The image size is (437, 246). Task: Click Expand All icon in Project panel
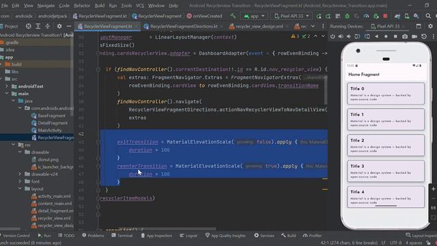click(38, 26)
